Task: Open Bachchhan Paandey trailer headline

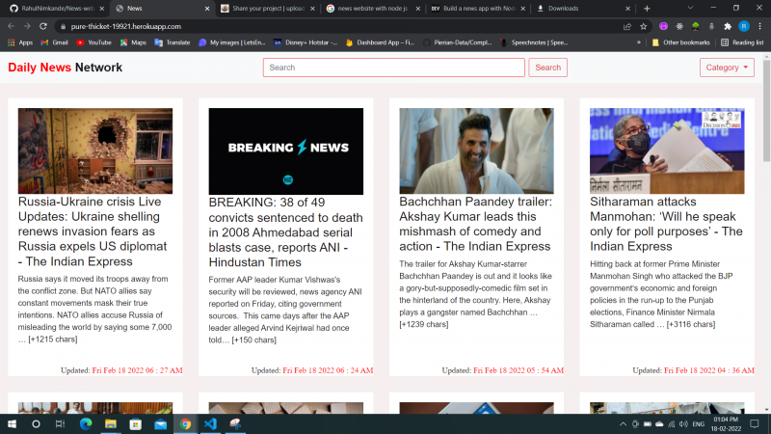Action: click(475, 224)
